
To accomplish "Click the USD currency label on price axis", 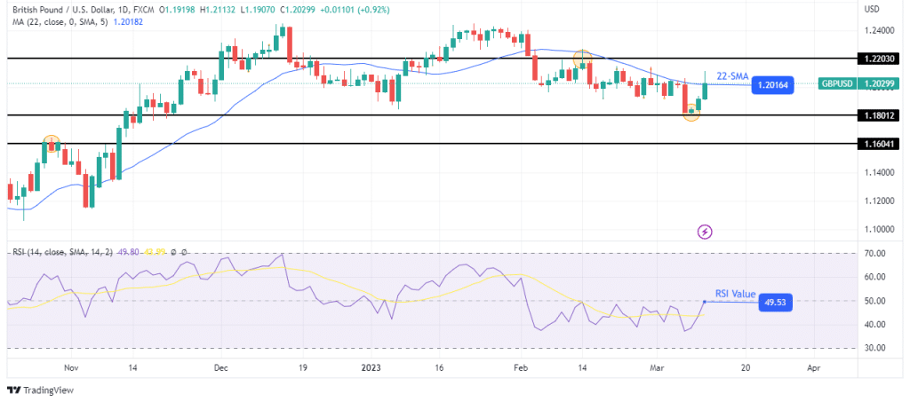I will click(x=873, y=9).
